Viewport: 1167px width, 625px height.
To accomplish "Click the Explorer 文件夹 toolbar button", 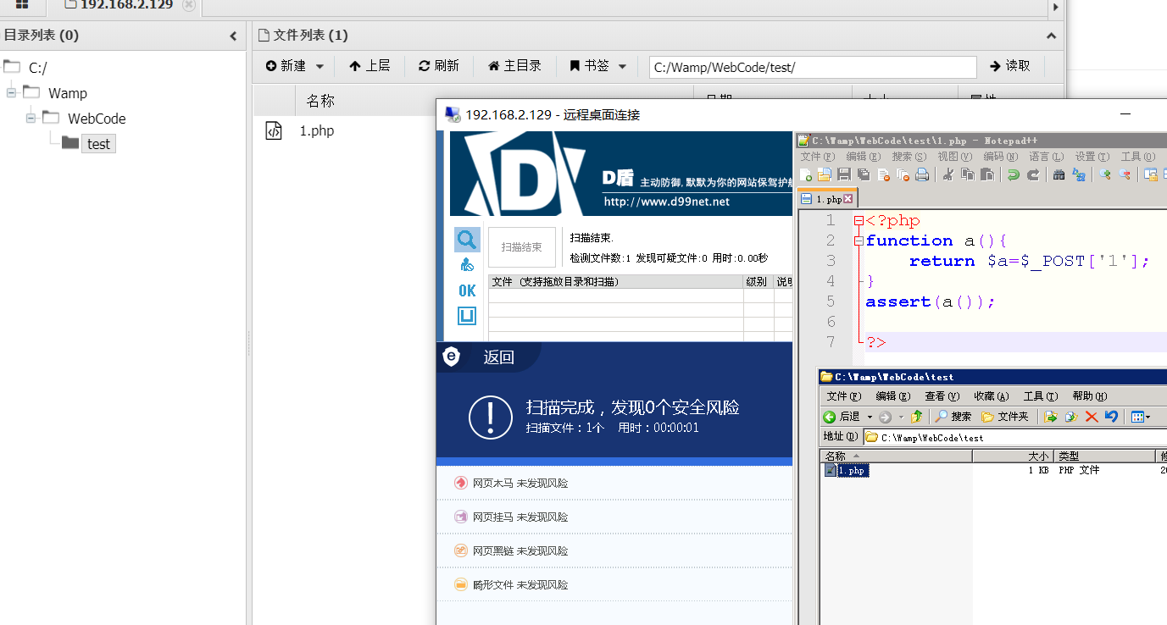I will pyautogui.click(x=1005, y=417).
